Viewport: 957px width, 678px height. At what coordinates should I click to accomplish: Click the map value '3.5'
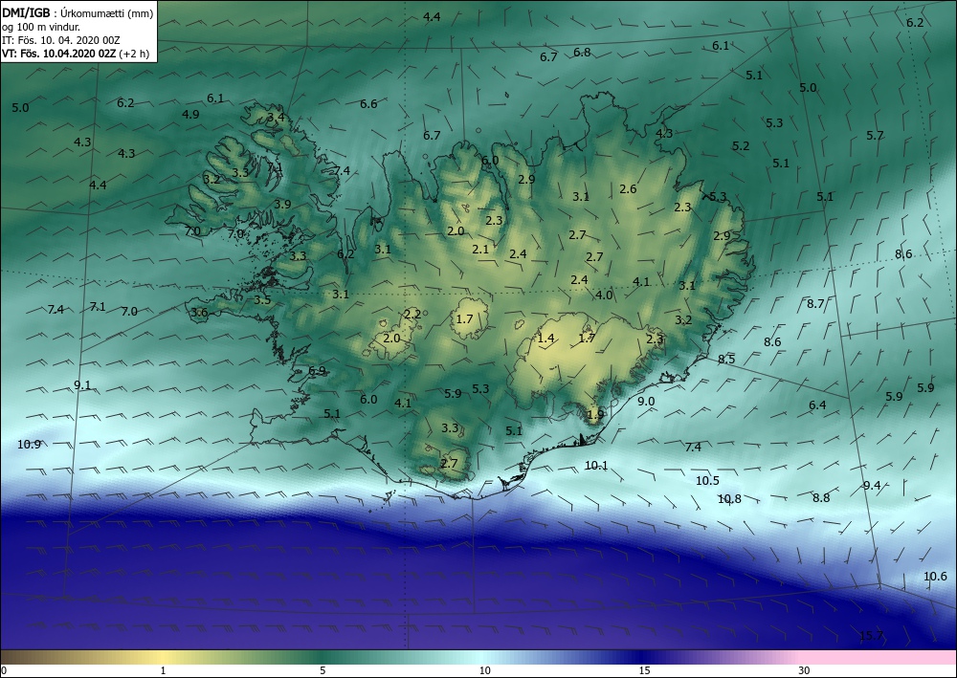(x=262, y=300)
